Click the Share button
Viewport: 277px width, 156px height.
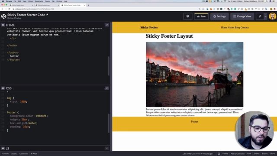point(273,154)
